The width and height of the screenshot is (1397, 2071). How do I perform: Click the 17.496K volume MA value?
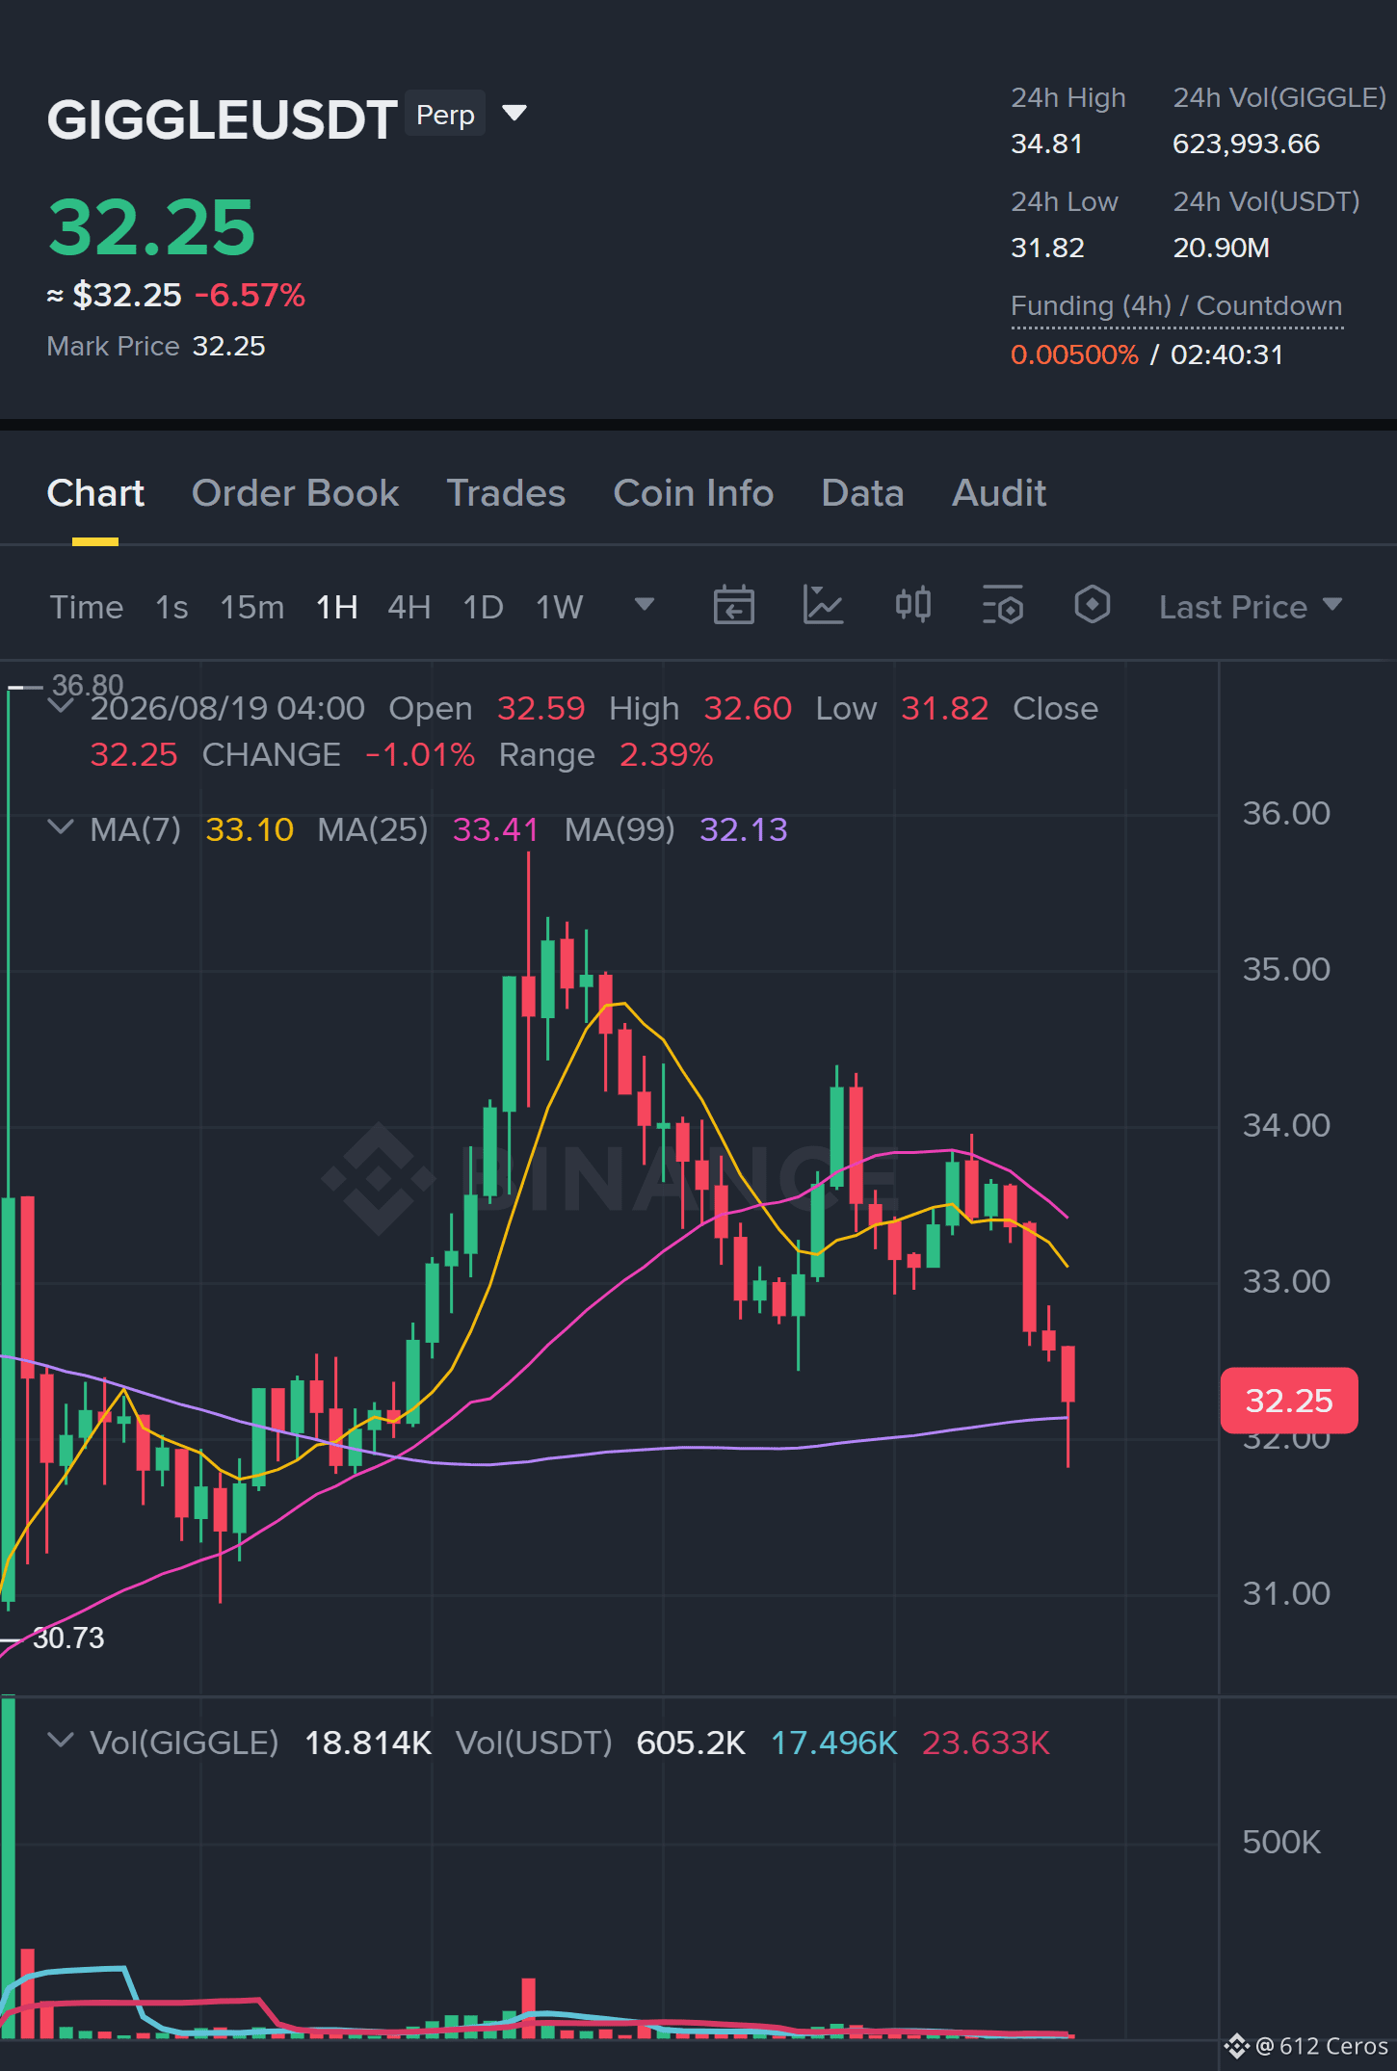[834, 1743]
